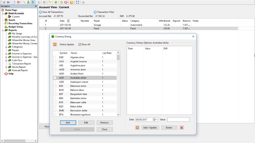Uncheck the Show All checkbox
This screenshot has width=255, height=143.
[80, 44]
